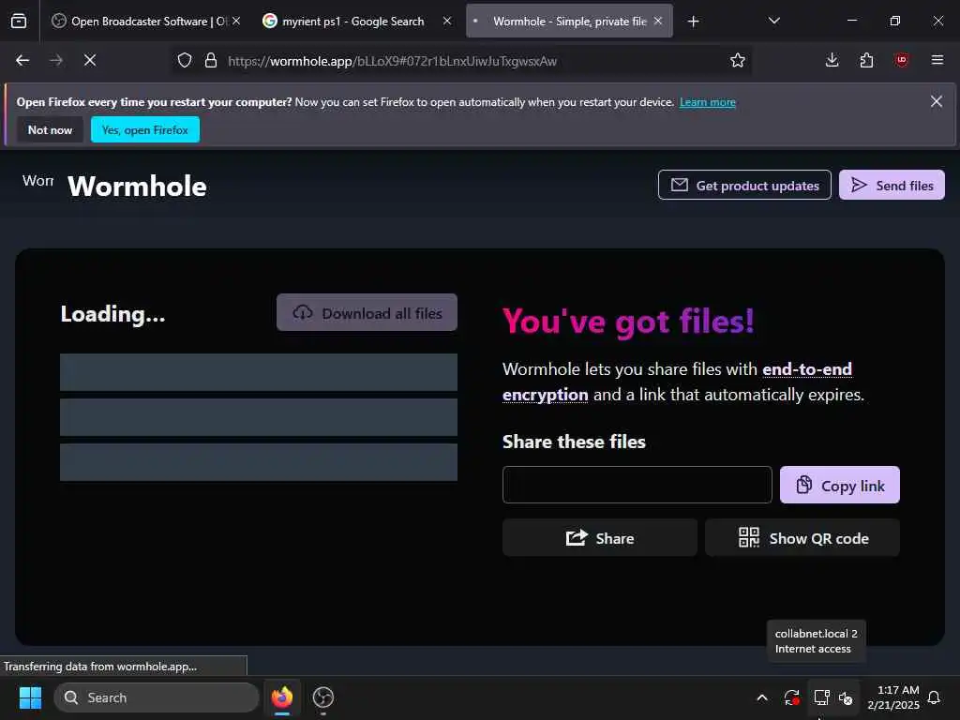Stop loading the page
Viewport: 960px width, 720px height.
tap(90, 60)
